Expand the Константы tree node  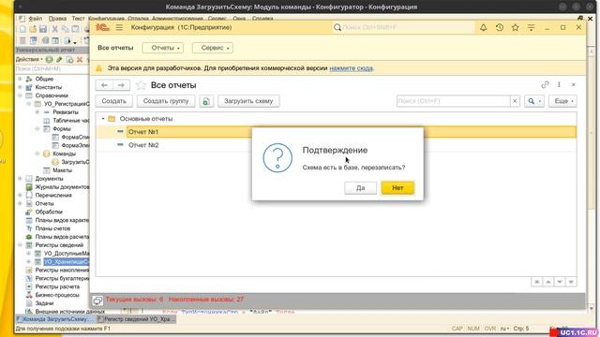[20, 87]
